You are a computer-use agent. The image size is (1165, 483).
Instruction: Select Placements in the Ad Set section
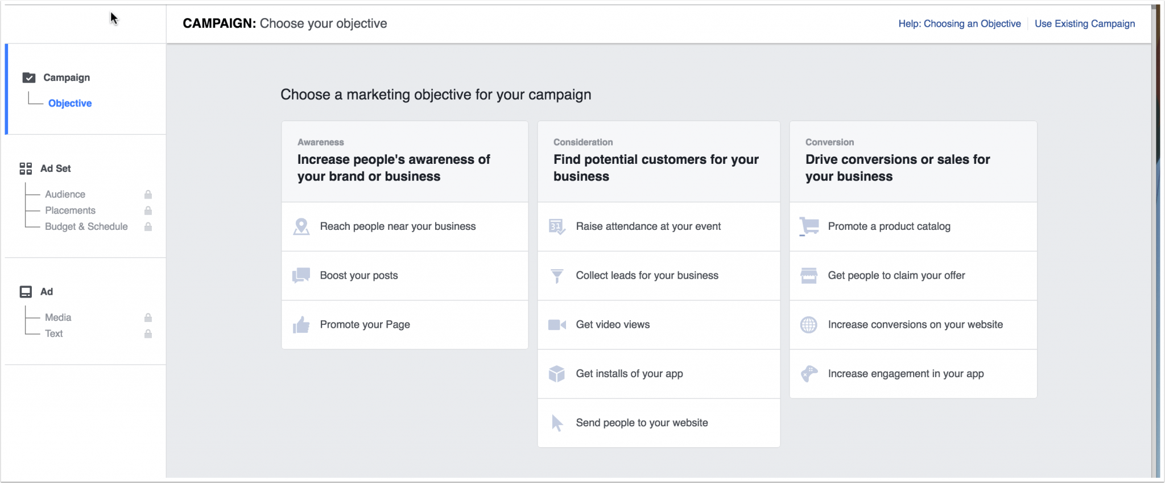tap(70, 210)
